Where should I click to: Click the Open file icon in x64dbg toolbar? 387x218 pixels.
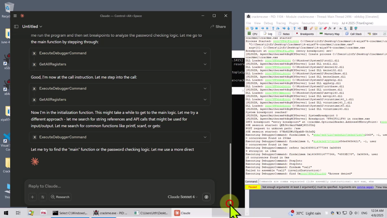click(x=247, y=28)
